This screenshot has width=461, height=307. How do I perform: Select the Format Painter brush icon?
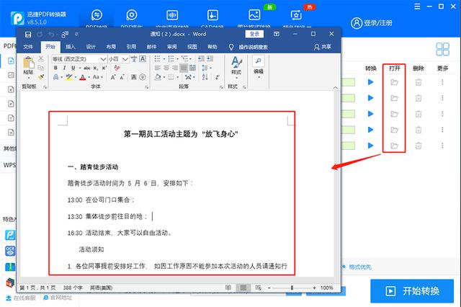41,77
